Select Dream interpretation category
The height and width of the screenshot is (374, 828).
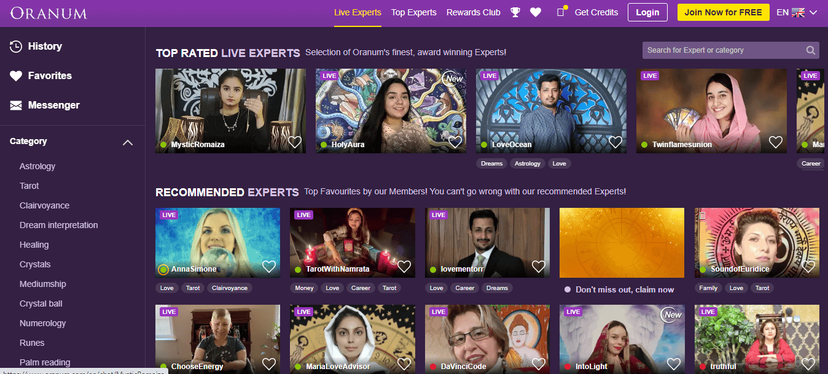pos(59,225)
